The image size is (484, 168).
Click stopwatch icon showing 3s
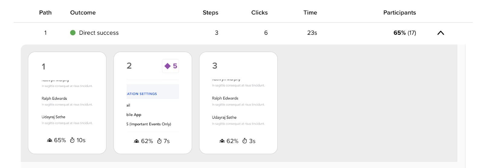(x=245, y=141)
